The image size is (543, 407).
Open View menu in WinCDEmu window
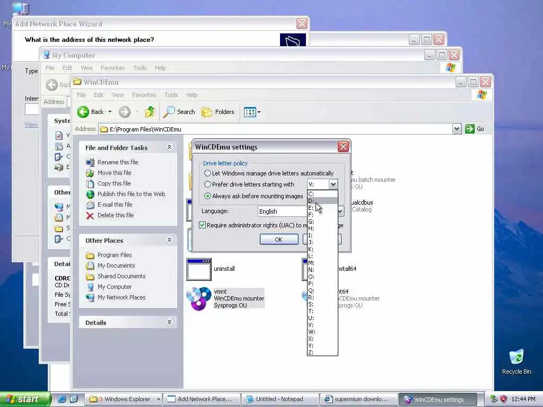[118, 95]
